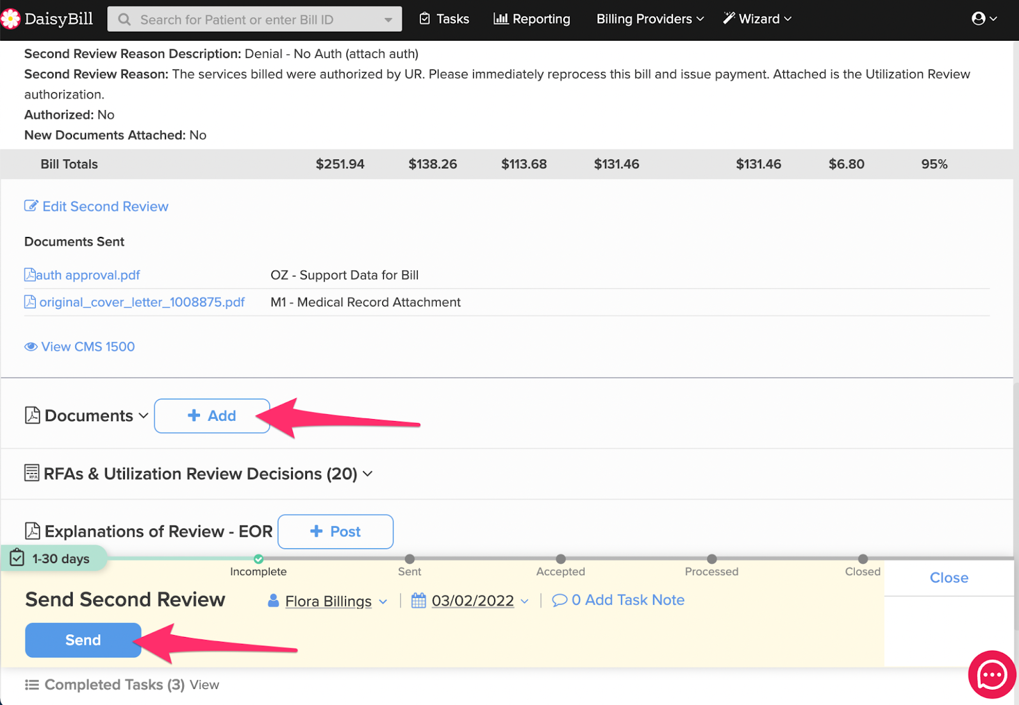The image size is (1019, 705).
Task: Open the Billing Providers menu
Action: point(650,19)
